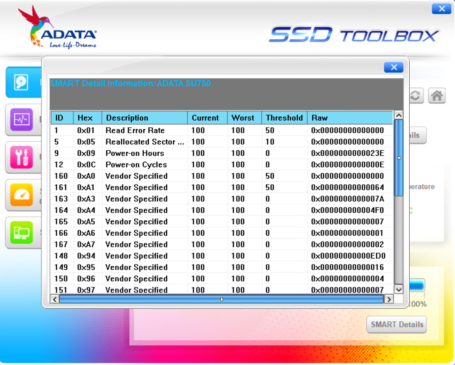Click the Raw column header
Viewport: 455px width, 365px height.
tap(350, 118)
